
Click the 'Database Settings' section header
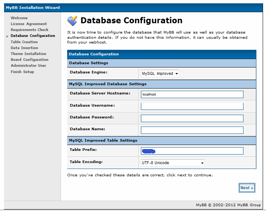[162, 63]
